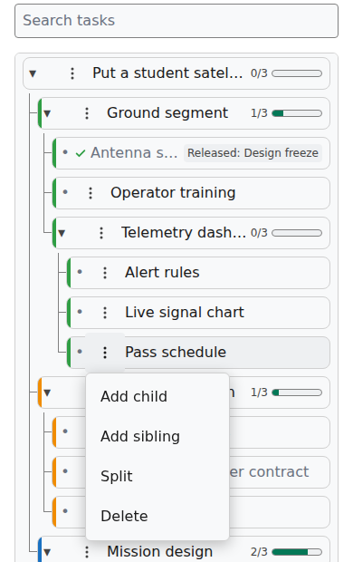The height and width of the screenshot is (562, 353).
Task: Click the 2/3 count on Mission design
Action: [x=259, y=552]
